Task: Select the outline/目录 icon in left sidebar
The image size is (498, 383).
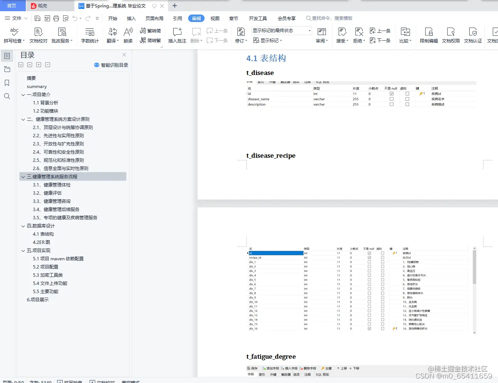Action: (7, 56)
